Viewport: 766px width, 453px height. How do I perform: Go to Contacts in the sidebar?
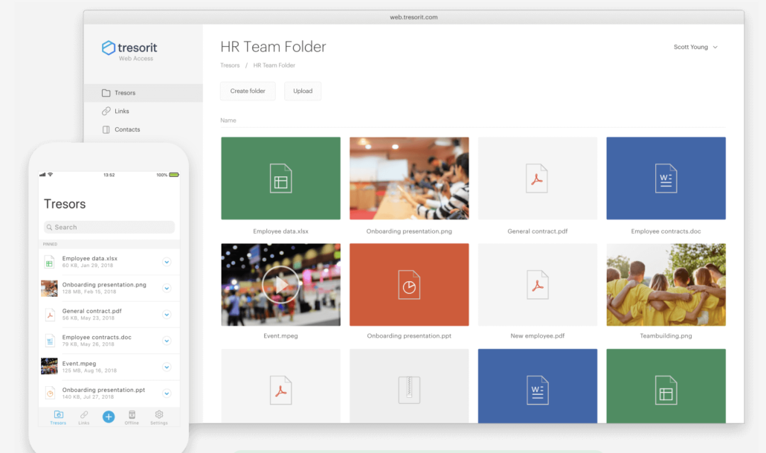126,129
